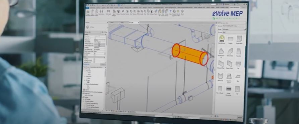Click the highlighted orange round duct segment

pos(190,54)
